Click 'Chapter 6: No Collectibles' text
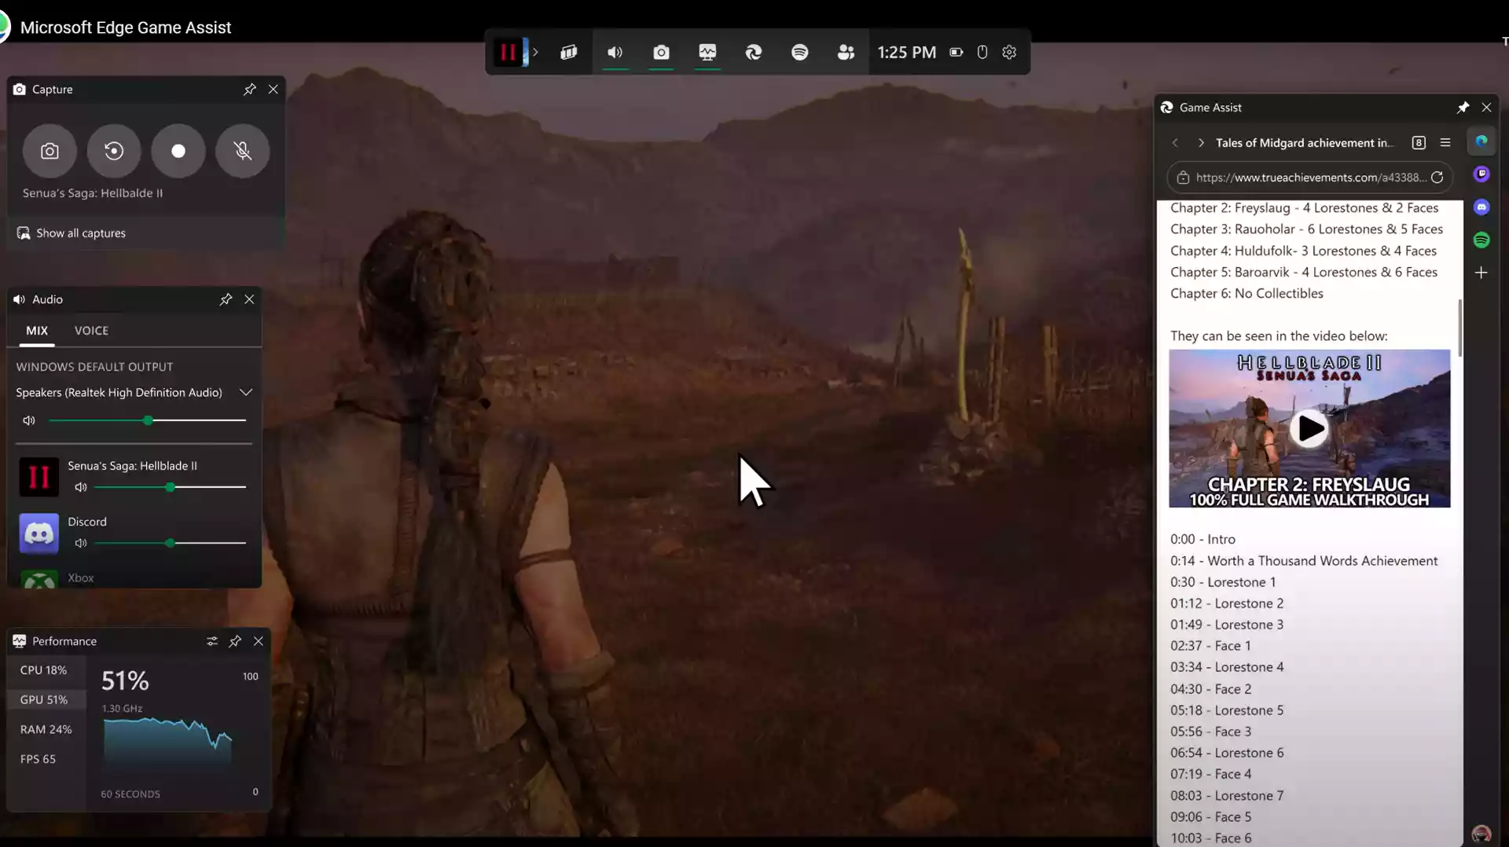This screenshot has width=1509, height=847. tap(1246, 294)
